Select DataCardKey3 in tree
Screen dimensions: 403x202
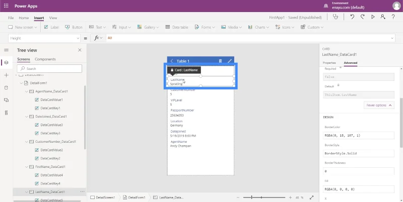click(50, 133)
